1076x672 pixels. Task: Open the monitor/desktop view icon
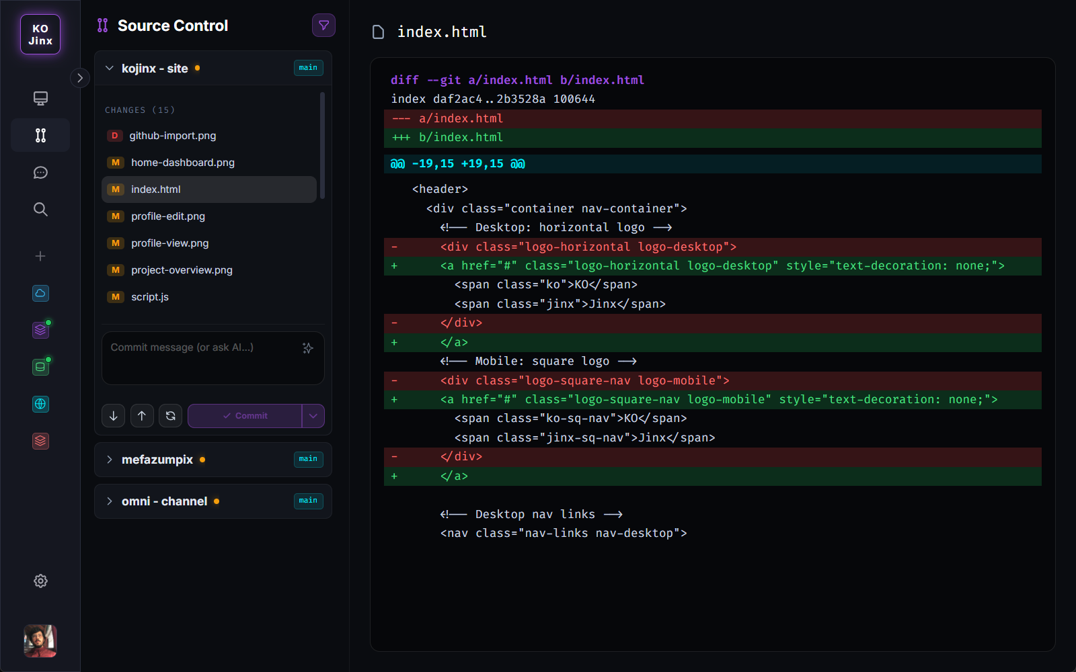point(40,99)
